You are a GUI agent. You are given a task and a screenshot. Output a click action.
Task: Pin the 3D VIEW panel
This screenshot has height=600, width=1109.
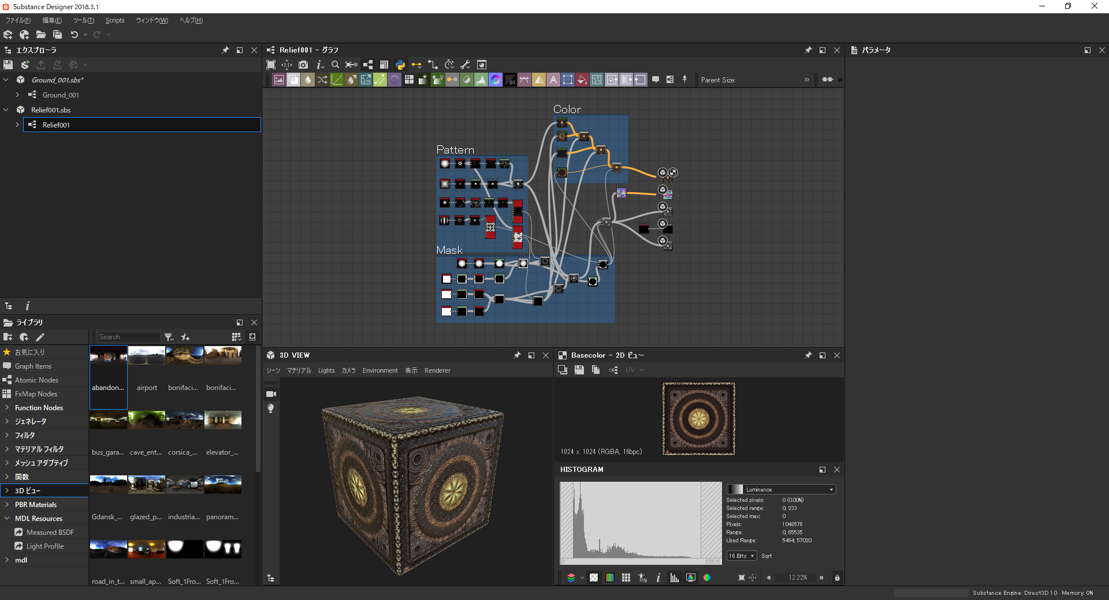(x=517, y=355)
